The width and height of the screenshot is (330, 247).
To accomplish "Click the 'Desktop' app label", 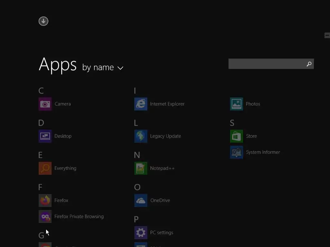I will pos(63,136).
